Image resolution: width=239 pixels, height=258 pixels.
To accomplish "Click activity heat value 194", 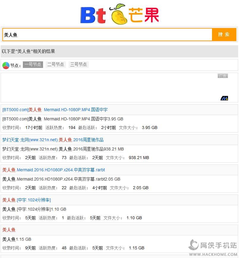I will tap(72, 128).
